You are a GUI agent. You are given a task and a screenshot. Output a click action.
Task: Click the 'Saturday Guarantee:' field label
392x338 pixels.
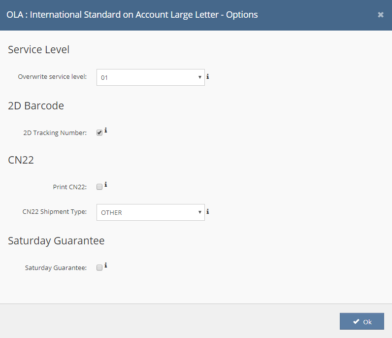pos(56,268)
